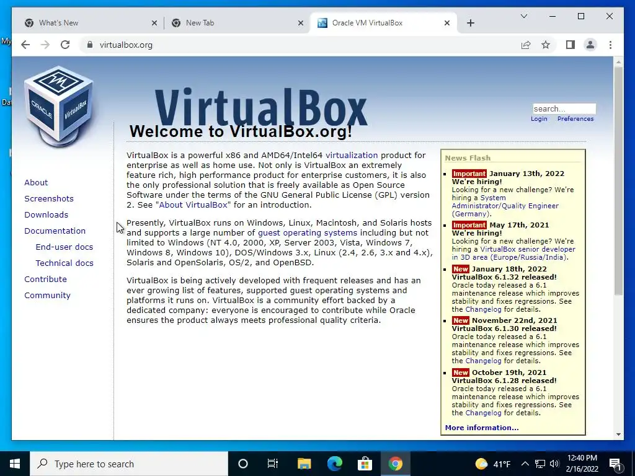The width and height of the screenshot is (635, 476).
Task: Click the VirtualBox 6.1.32 released! headline
Action: [504, 277]
